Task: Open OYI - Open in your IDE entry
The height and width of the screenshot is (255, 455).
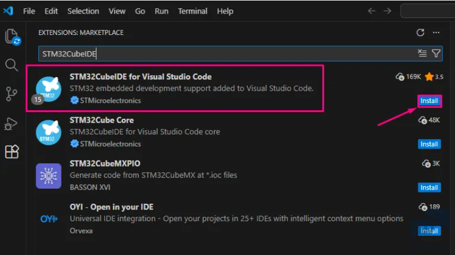Action: (111, 207)
